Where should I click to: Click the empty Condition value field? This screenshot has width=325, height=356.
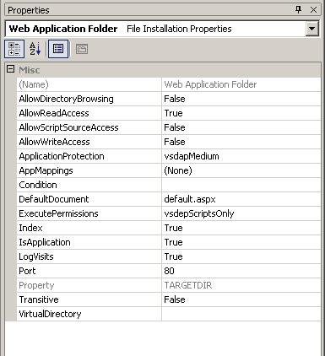pos(241,185)
